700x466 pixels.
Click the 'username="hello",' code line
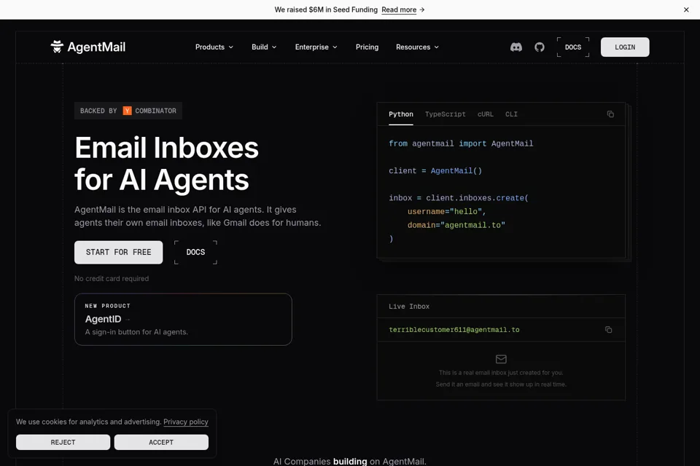point(446,211)
